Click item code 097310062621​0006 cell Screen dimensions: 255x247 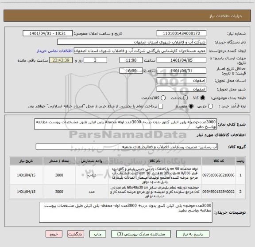tap(218, 175)
